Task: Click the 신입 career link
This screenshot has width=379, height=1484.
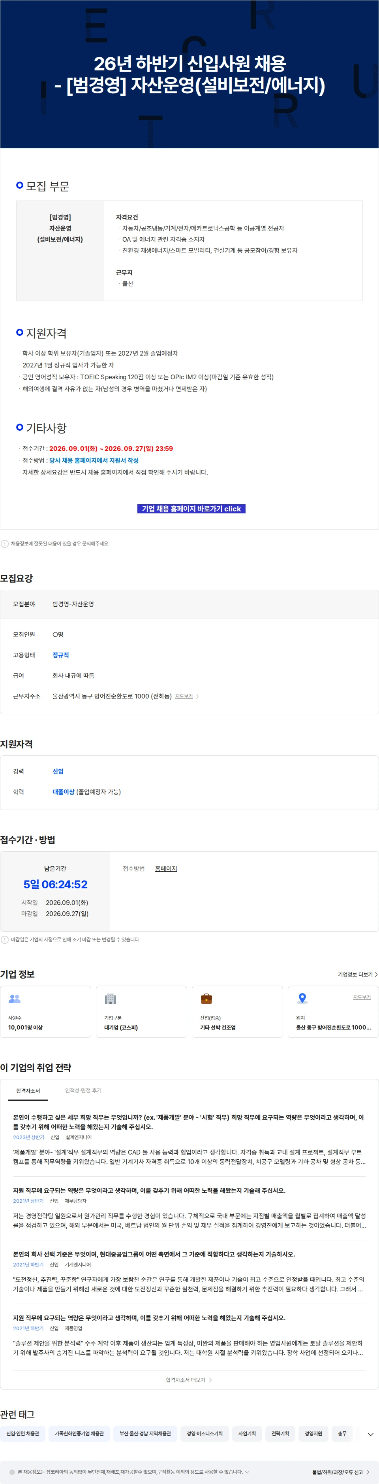Action: point(58,771)
